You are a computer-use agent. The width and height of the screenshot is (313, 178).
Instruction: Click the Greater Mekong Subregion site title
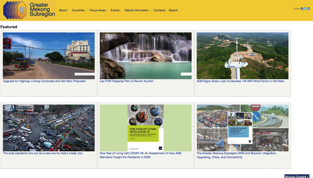tap(42, 9)
